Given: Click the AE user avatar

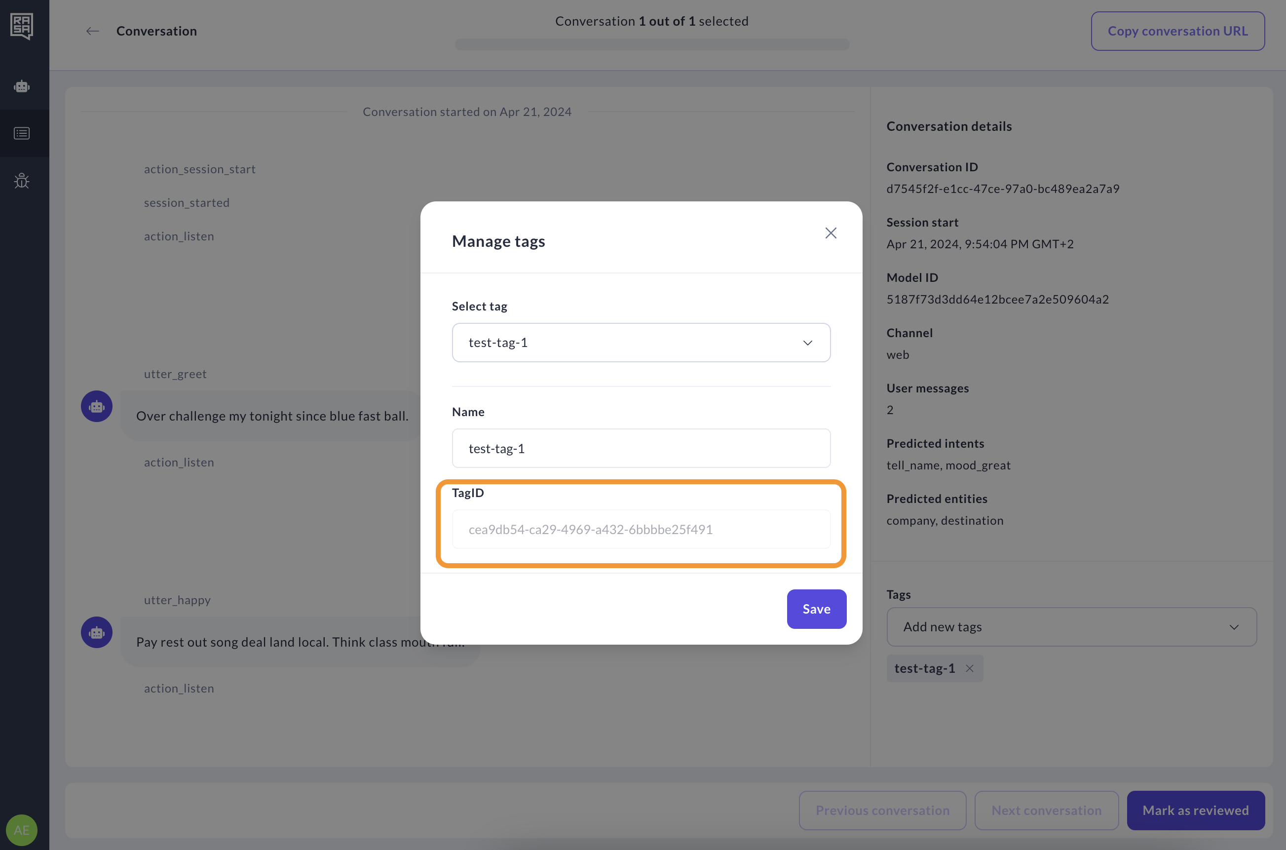Looking at the screenshot, I should click(21, 829).
